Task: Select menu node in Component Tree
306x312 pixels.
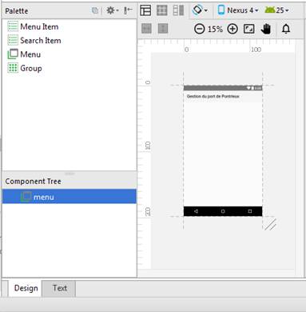Action: [x=70, y=197]
